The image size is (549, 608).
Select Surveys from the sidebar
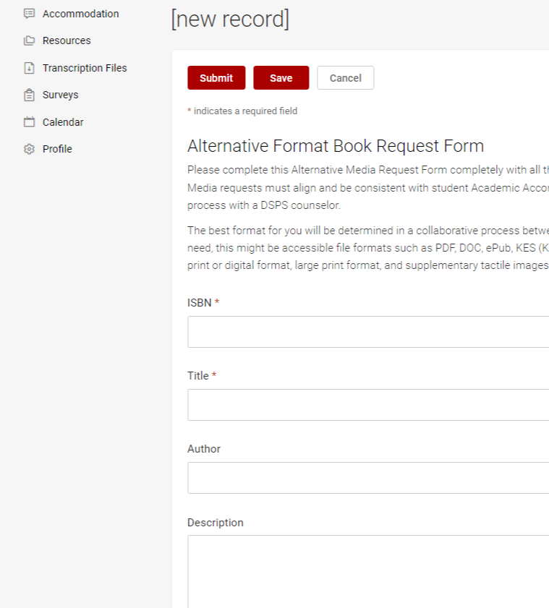coord(61,95)
